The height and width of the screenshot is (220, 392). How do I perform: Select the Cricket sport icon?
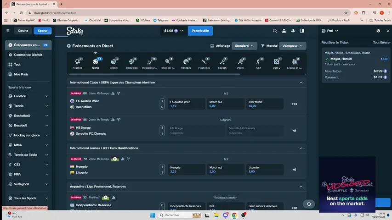(x=114, y=63)
